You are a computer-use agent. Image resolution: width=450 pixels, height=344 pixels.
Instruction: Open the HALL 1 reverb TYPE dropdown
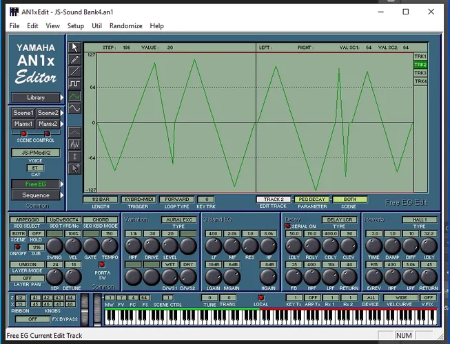pyautogui.click(x=420, y=219)
